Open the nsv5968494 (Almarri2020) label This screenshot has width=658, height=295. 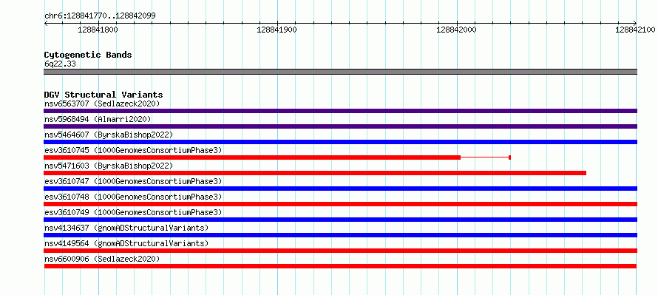[98, 119]
